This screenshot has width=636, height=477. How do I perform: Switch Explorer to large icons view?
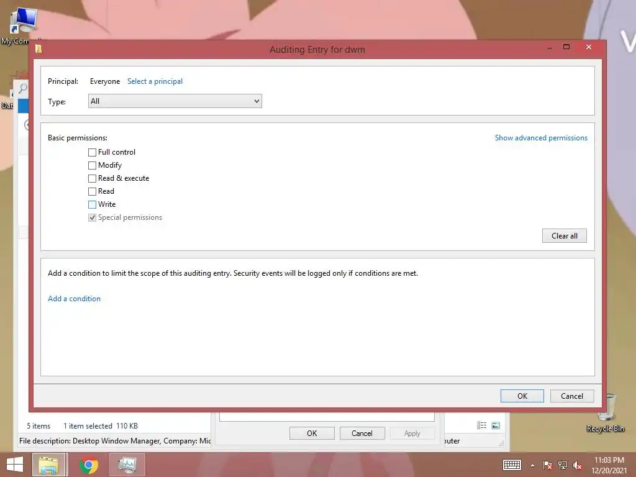[496, 425]
